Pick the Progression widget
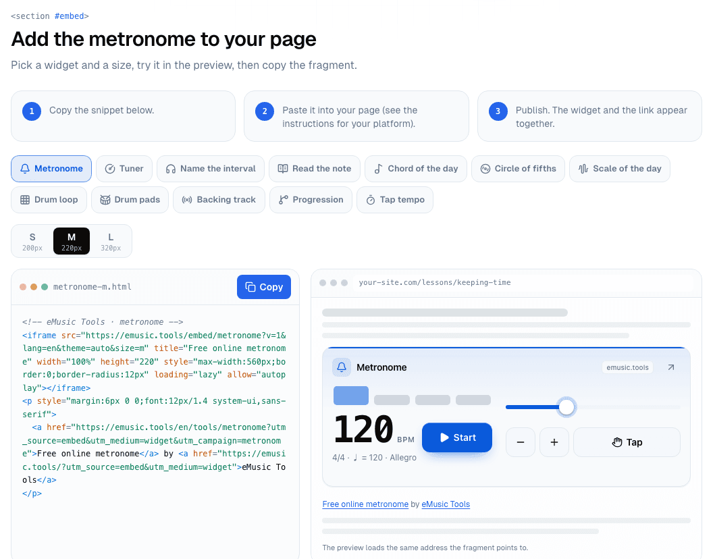 point(311,200)
